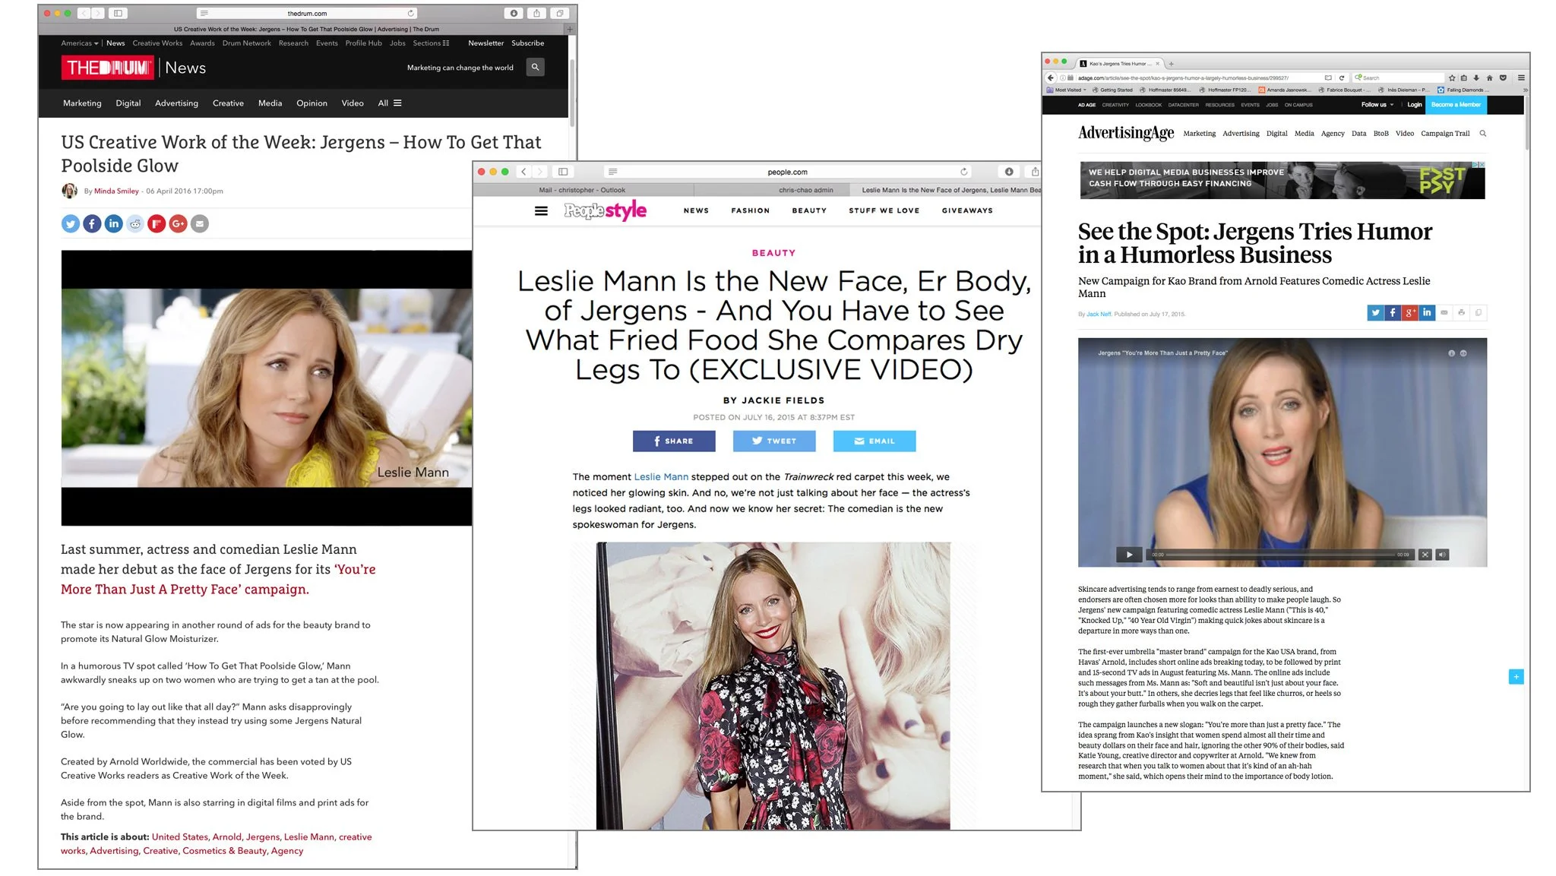
Task: Toggle fullscreen on the Jergens video
Action: [x=1425, y=555]
